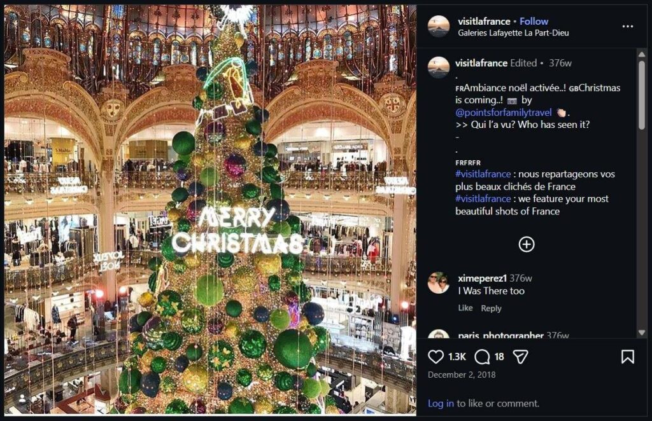Screen dimensions: 652x421
Task: Click the Follow button next to visitlafrance
Action: (534, 20)
